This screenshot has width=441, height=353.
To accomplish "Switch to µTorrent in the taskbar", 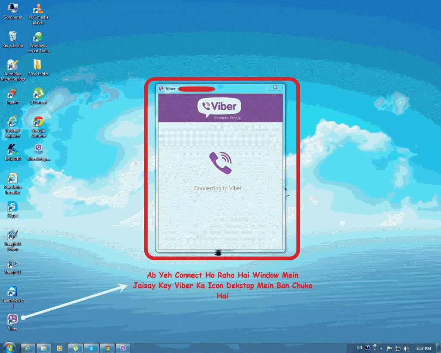I will coord(75,348).
